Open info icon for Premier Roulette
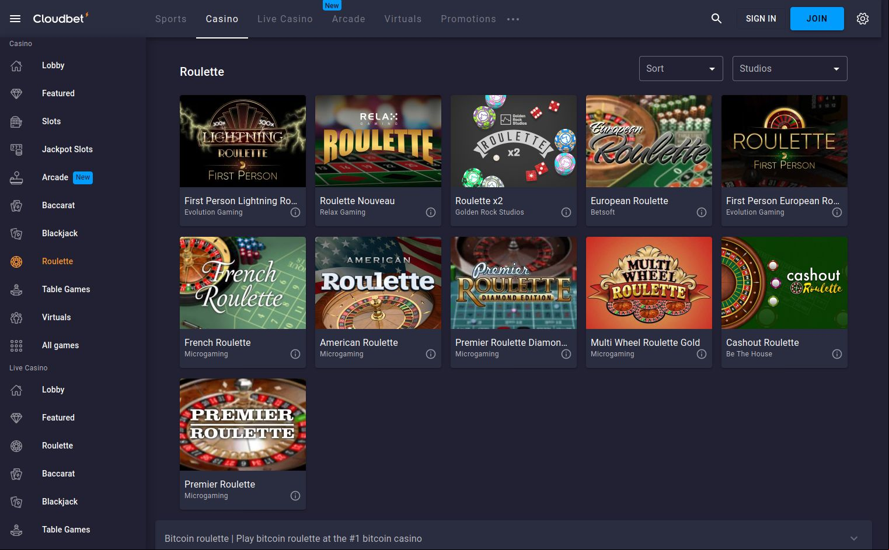This screenshot has height=550, width=889. pyautogui.click(x=295, y=496)
